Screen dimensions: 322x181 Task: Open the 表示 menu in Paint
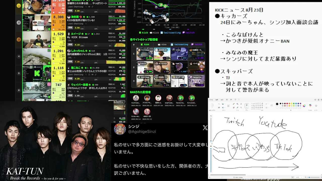pos(222,100)
